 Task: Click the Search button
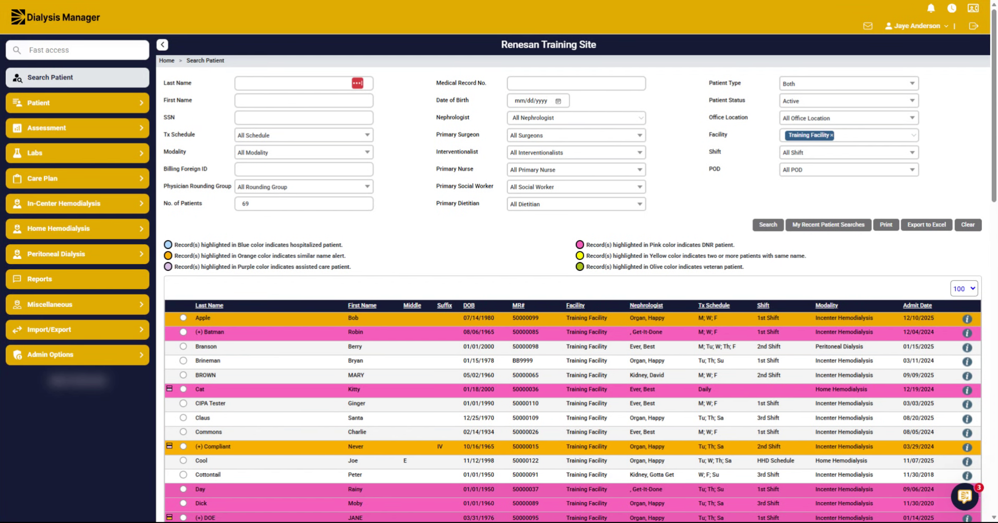tap(768, 225)
